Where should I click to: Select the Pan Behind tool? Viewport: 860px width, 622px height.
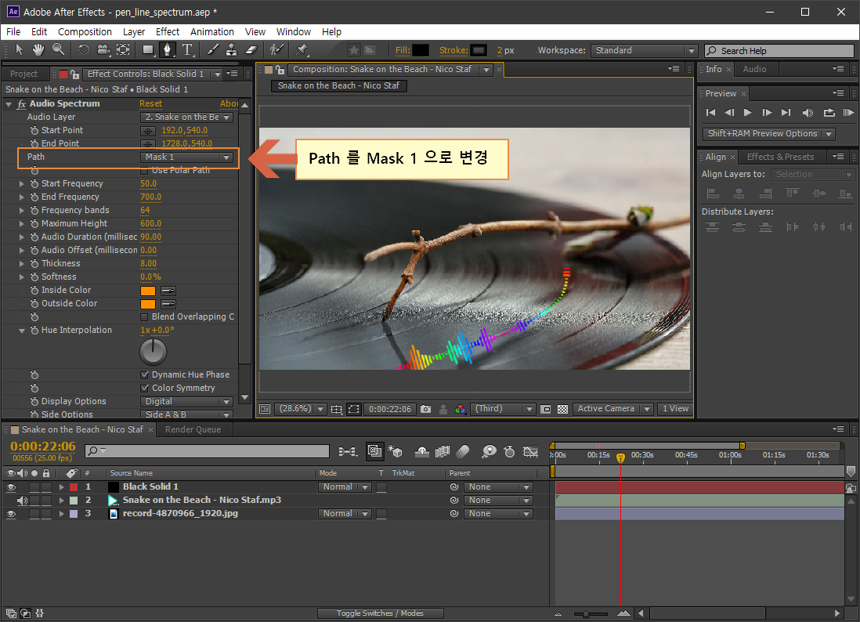click(x=123, y=50)
